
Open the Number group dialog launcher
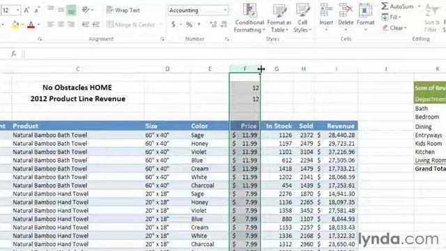227,39
